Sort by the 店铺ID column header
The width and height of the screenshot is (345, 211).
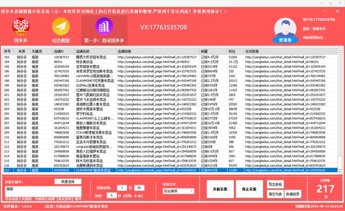coord(64,51)
